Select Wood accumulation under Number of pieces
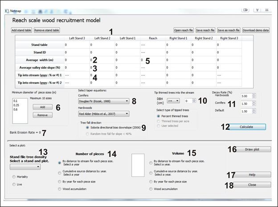 pos(60,189)
